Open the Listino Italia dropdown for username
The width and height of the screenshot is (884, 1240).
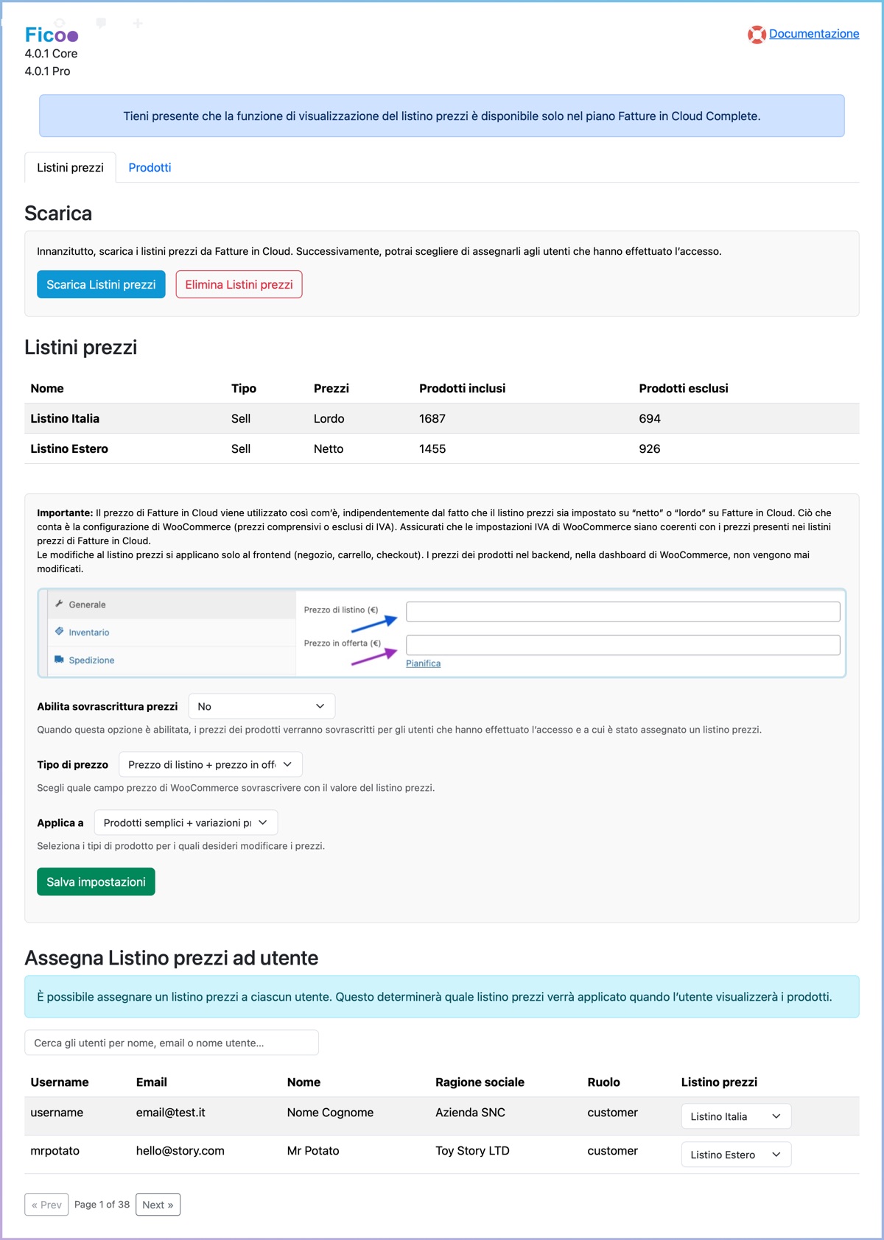(x=735, y=1116)
